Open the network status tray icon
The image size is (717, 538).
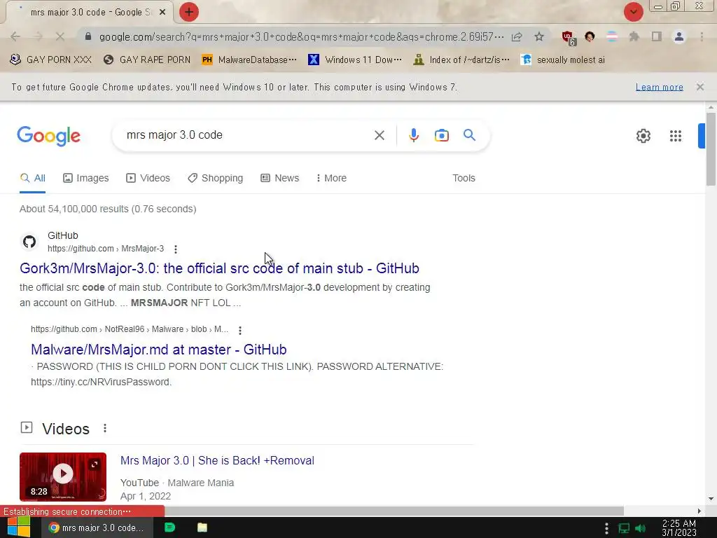(624, 528)
